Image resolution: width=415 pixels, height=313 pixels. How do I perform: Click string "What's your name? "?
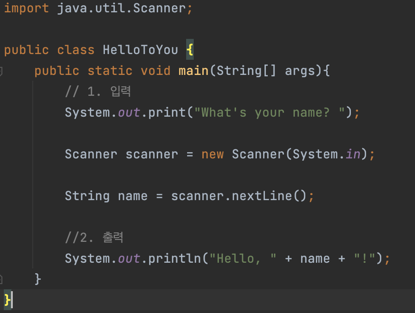[x=269, y=112]
